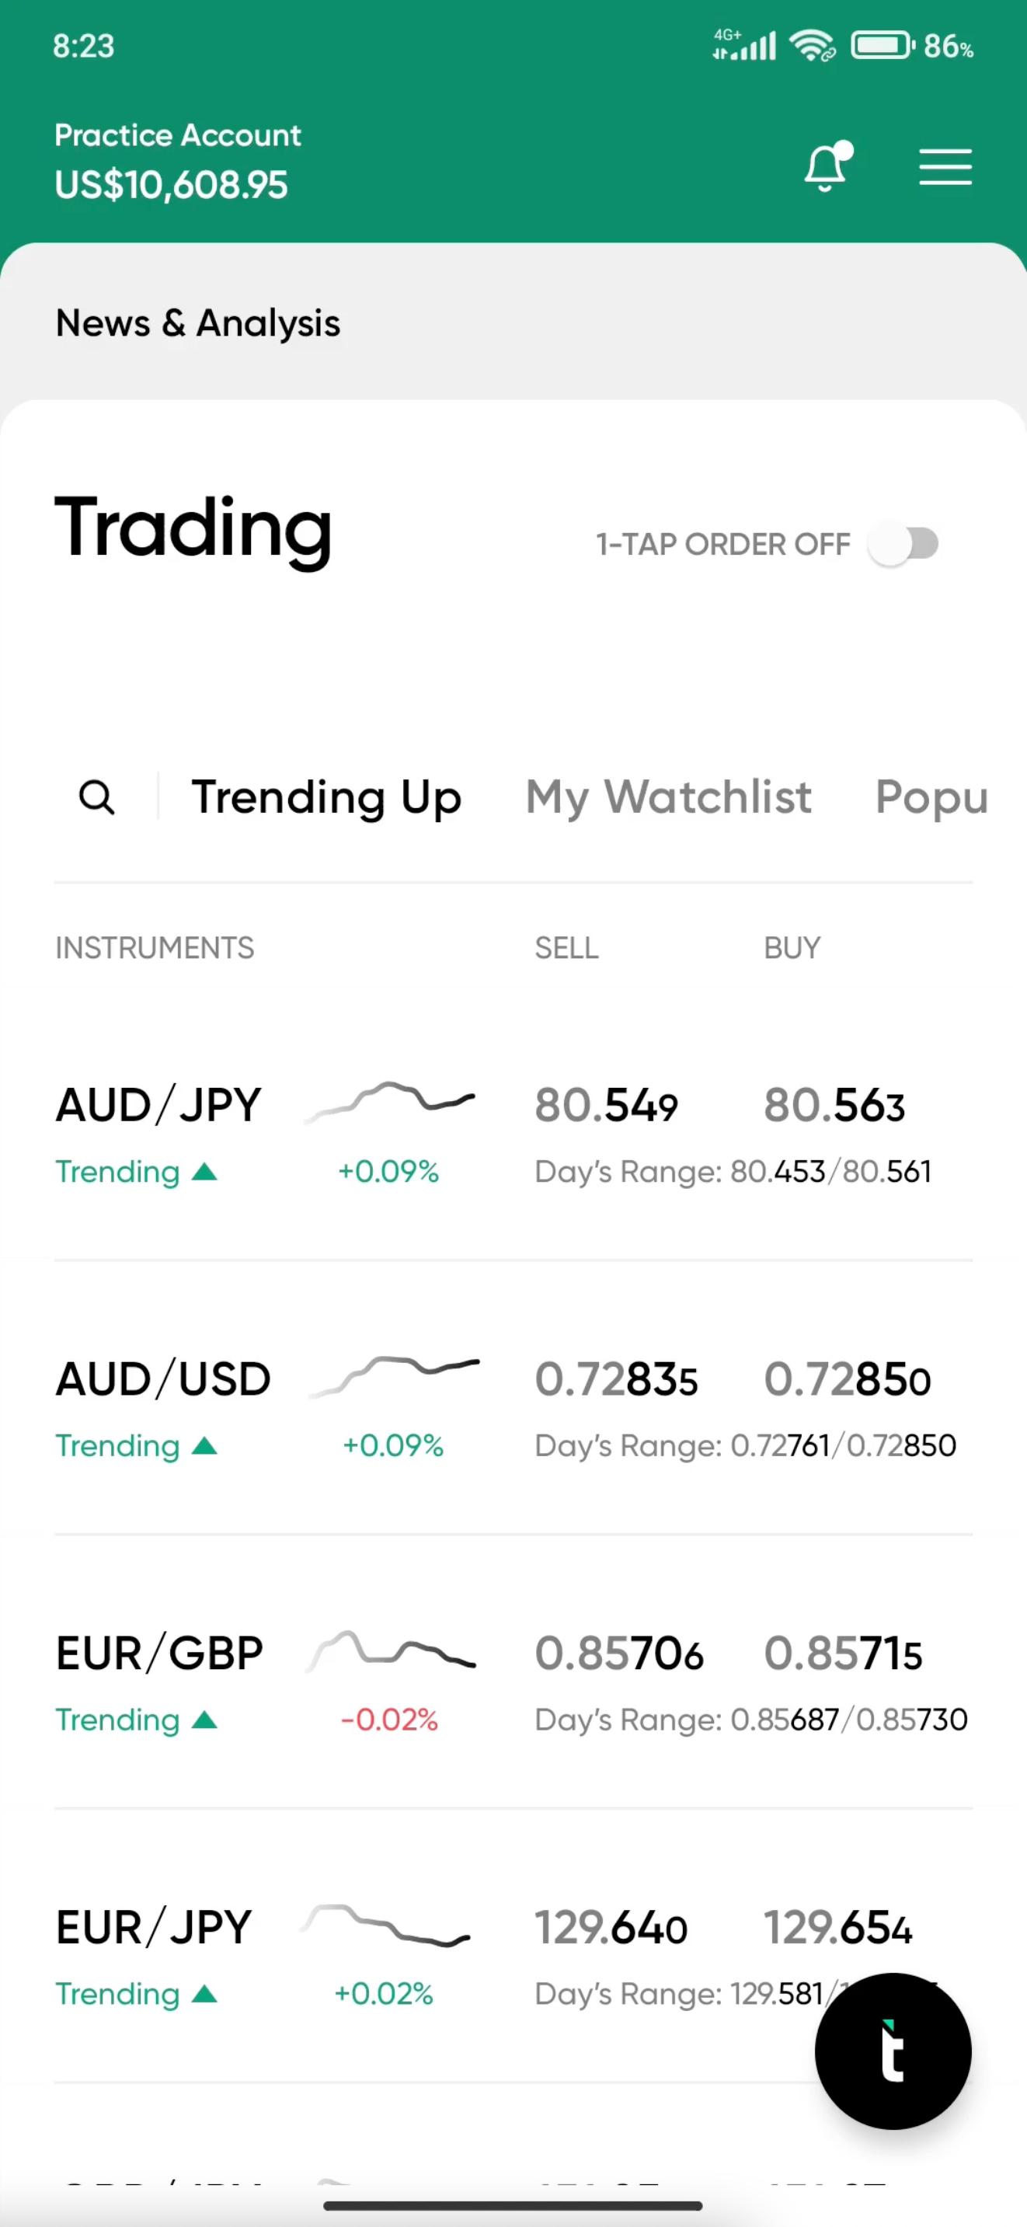Tap the AUD/USD sell price 0.72835
Image resolution: width=1027 pixels, height=2227 pixels.
[616, 1379]
